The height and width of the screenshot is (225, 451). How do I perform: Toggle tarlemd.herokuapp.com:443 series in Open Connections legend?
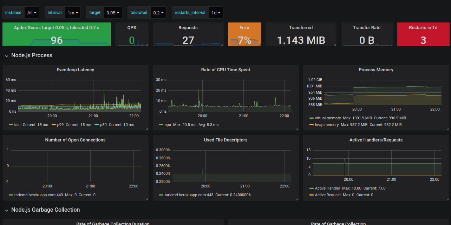click(x=39, y=195)
